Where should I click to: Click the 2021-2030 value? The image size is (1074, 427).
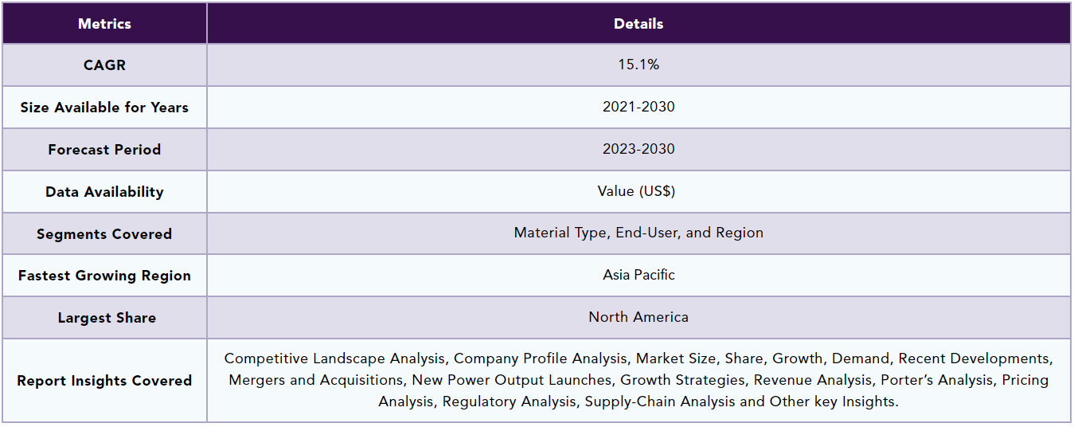pos(639,107)
